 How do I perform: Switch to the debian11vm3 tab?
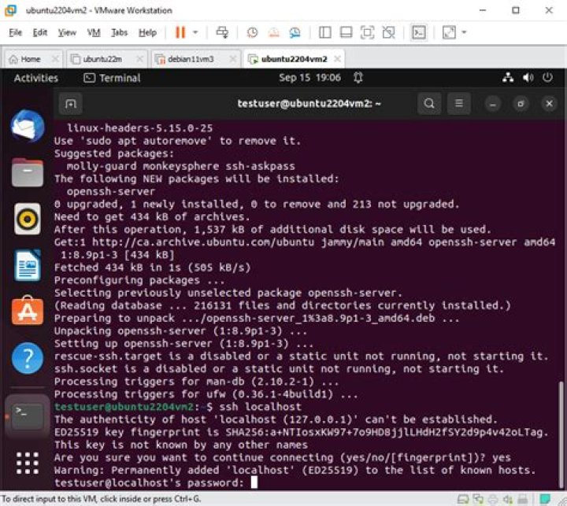(191, 59)
